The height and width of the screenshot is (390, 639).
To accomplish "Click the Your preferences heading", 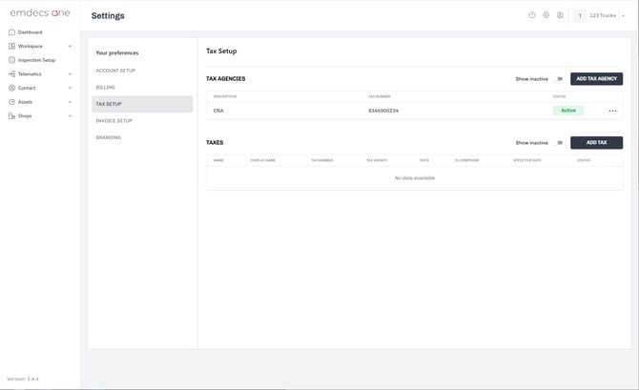I will (x=117, y=53).
